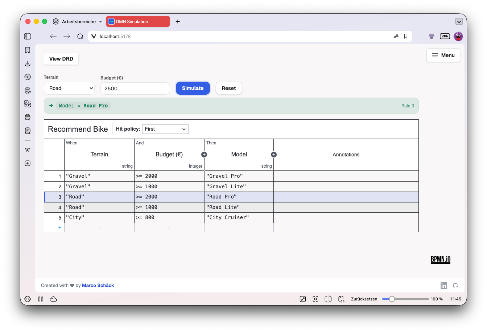Edit the "Road Pro" output cell
Image resolution: width=487 pixels, height=332 pixels.
pos(239,197)
